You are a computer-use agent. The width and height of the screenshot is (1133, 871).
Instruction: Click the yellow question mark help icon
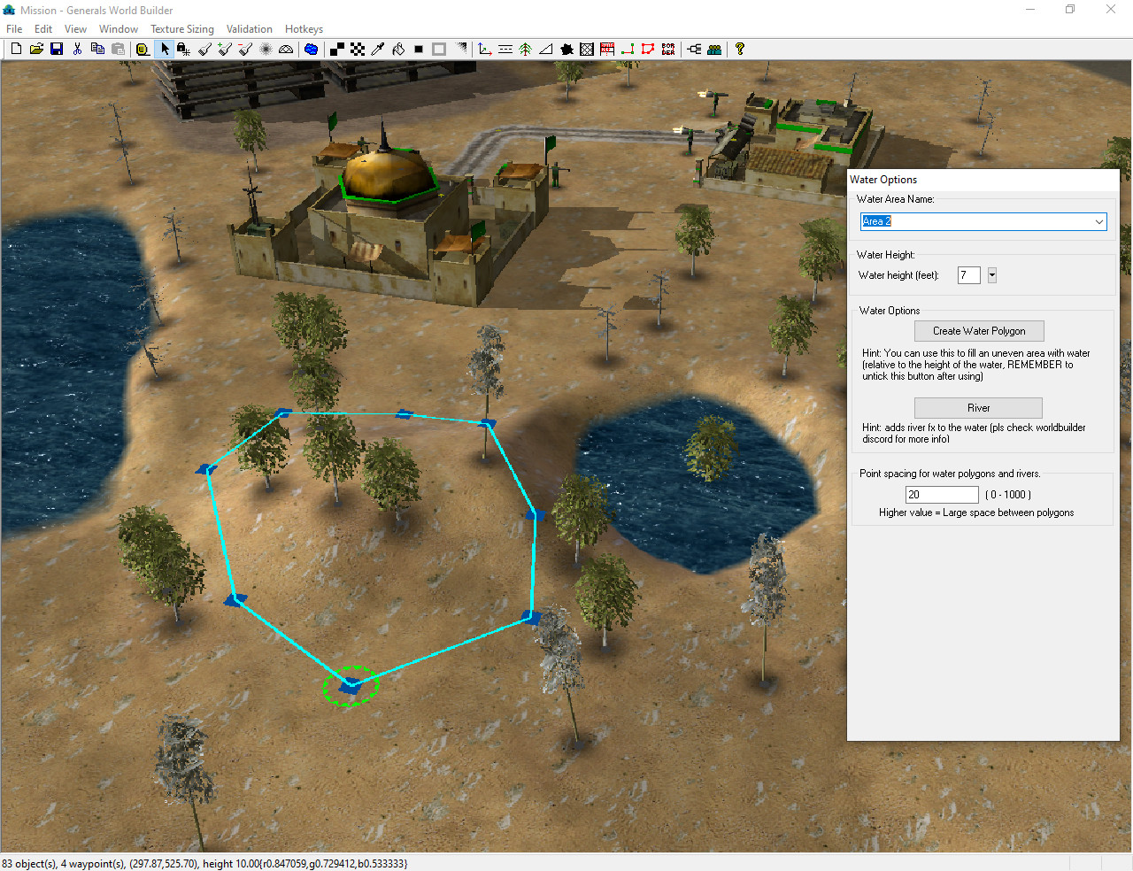[x=740, y=49]
